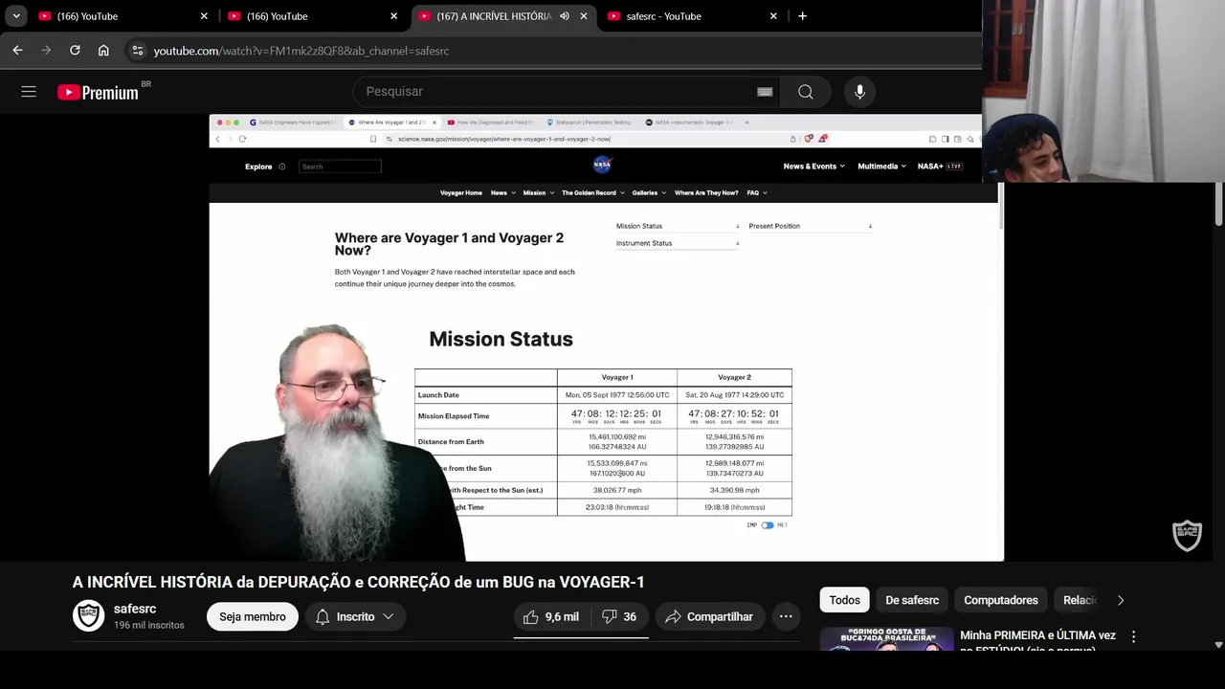The image size is (1225, 689).
Task: View site information icon in address bar
Action: coord(137,51)
